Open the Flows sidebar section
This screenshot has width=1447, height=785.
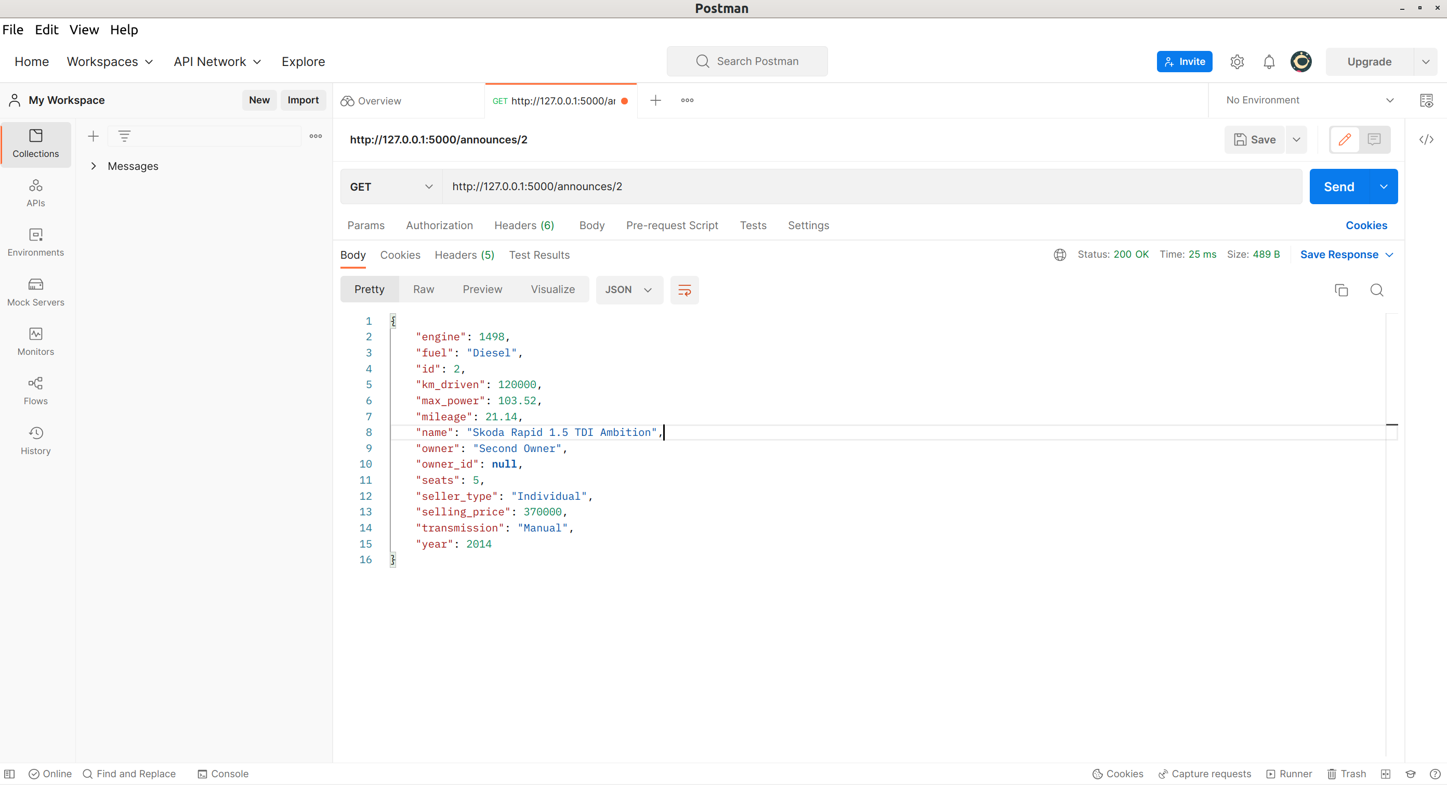tap(35, 390)
